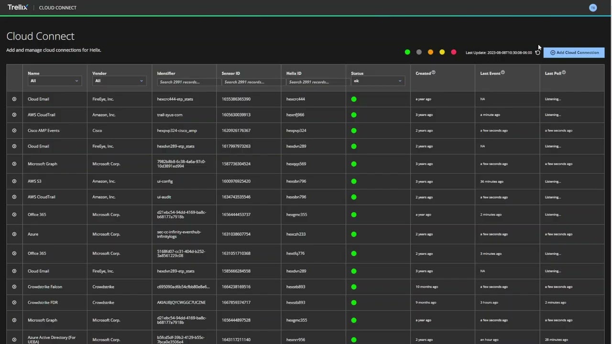
Task: Select the 'trail-zyus-com' identifier cell
Action: click(x=170, y=115)
